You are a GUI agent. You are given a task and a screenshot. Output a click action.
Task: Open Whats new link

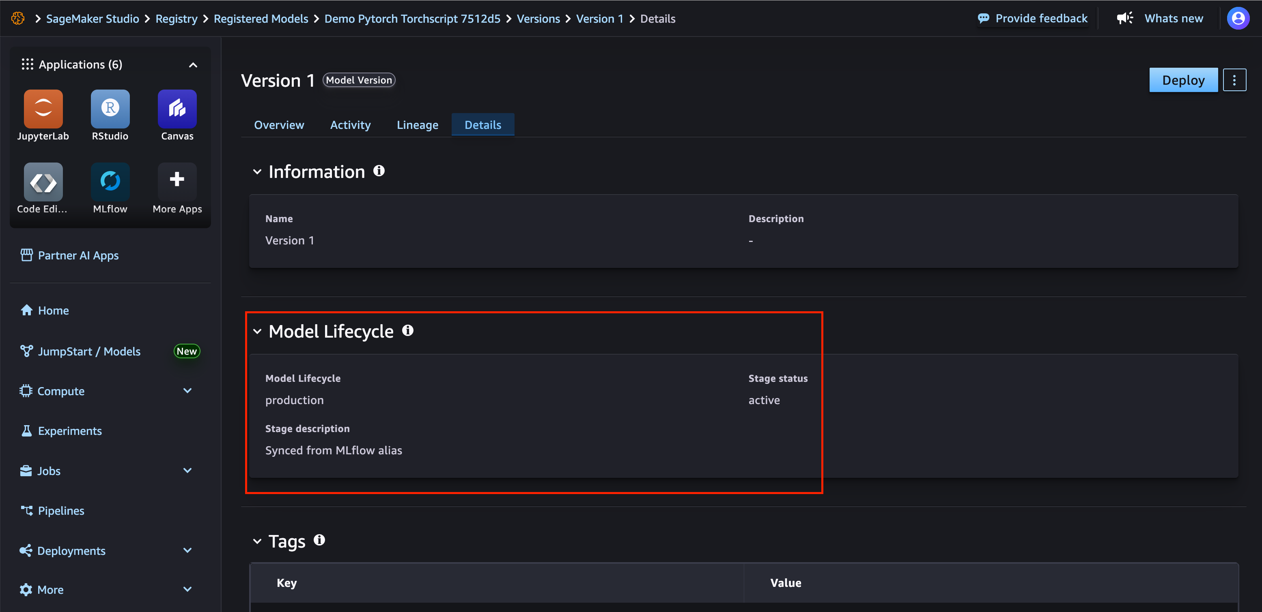point(1174,19)
